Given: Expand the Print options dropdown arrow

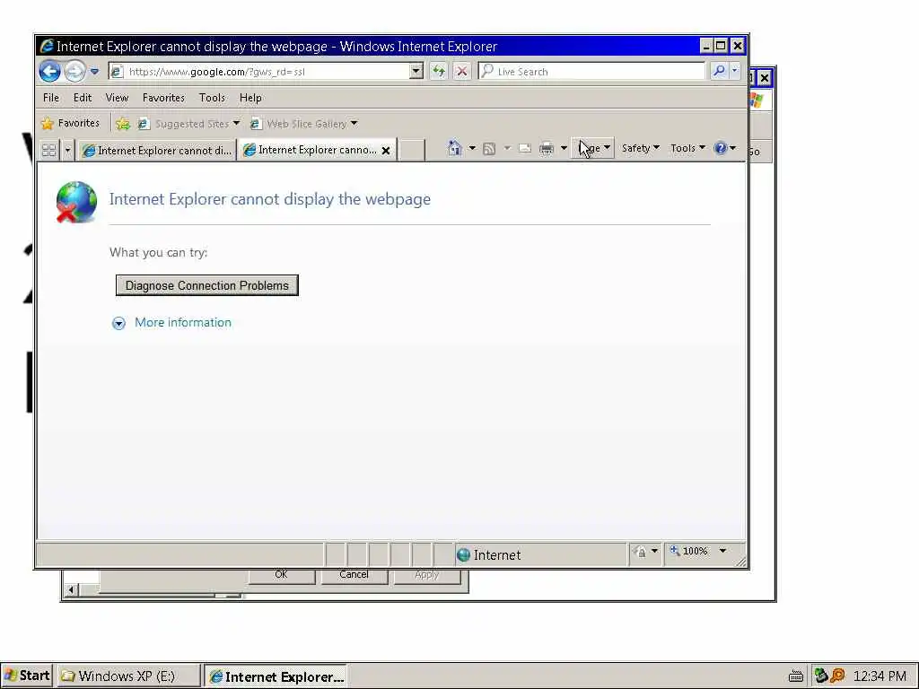Looking at the screenshot, I should 564,148.
